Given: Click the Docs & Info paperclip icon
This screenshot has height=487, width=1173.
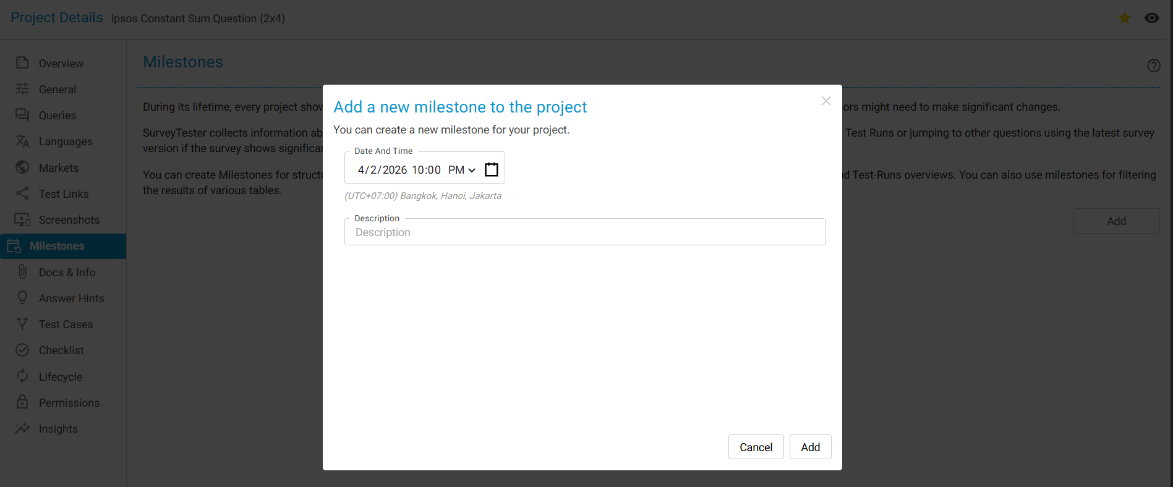Looking at the screenshot, I should pos(22,272).
